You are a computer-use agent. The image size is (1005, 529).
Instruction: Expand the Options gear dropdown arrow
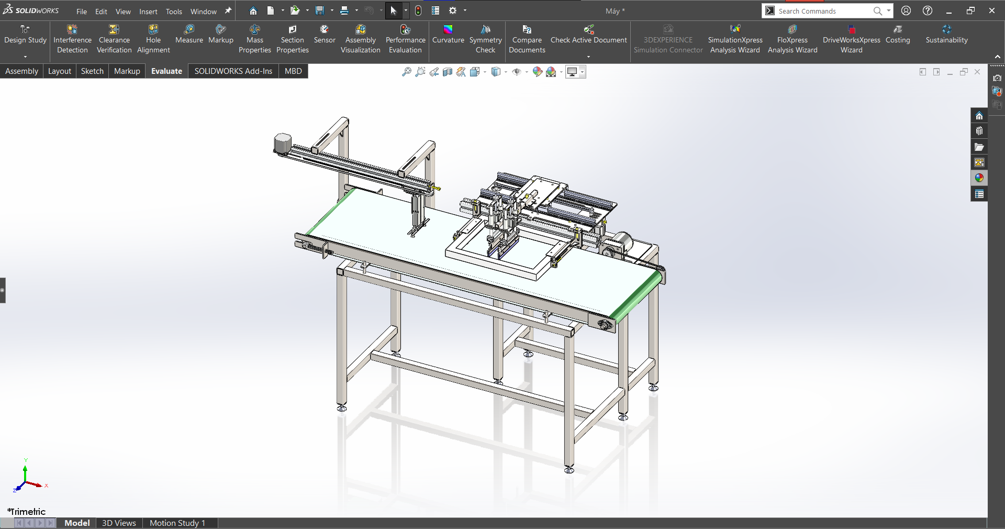point(465,11)
